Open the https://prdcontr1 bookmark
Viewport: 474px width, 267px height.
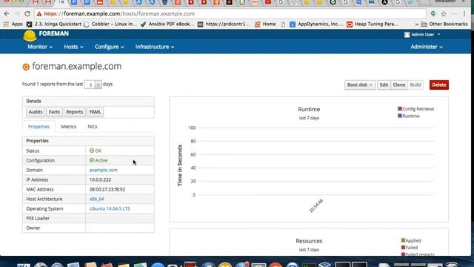click(224, 24)
